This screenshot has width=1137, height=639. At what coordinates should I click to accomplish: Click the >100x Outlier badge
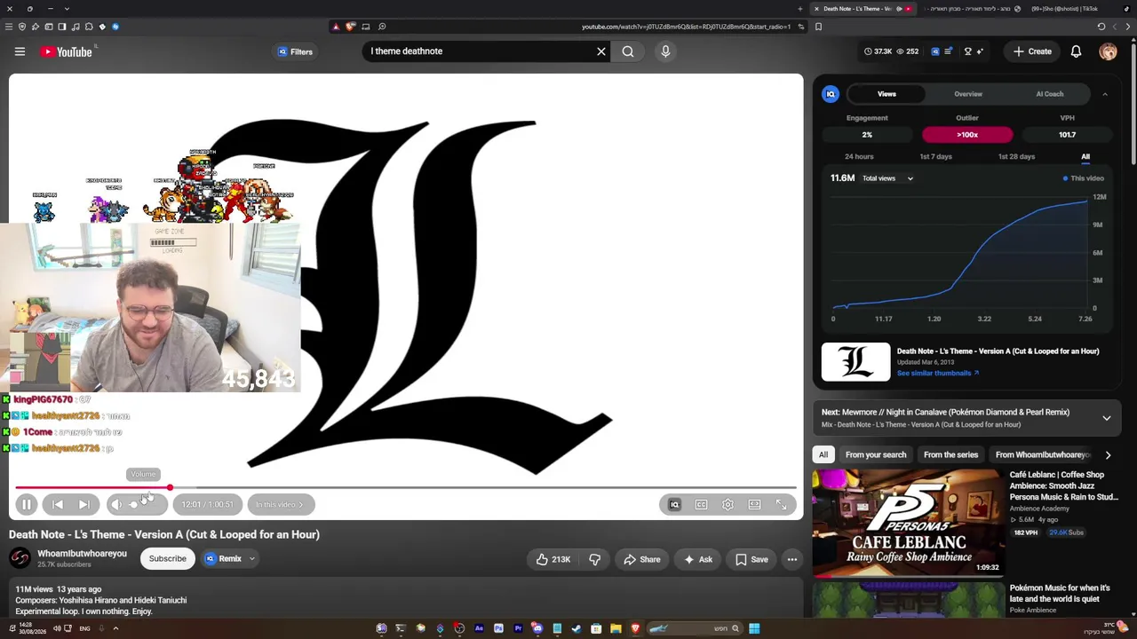(967, 135)
